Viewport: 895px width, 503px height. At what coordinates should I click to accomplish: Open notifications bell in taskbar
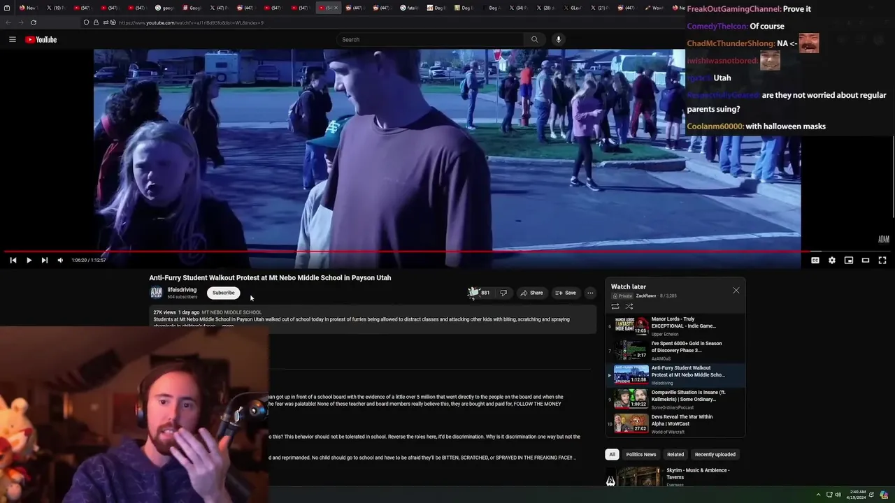[x=873, y=495]
